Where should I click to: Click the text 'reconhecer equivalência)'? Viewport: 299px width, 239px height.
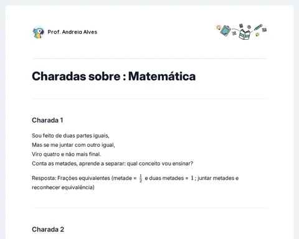[63, 187]
